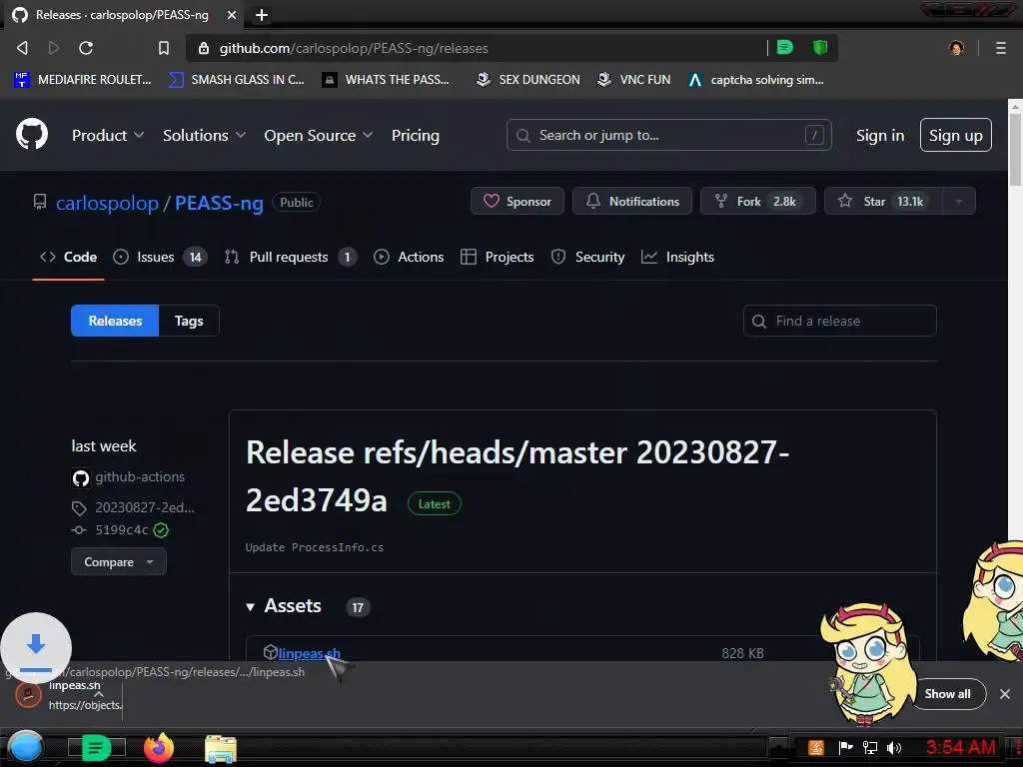Screen dimensions: 1023x767
Task: Switch to the Security tab
Action: [x=587, y=257]
